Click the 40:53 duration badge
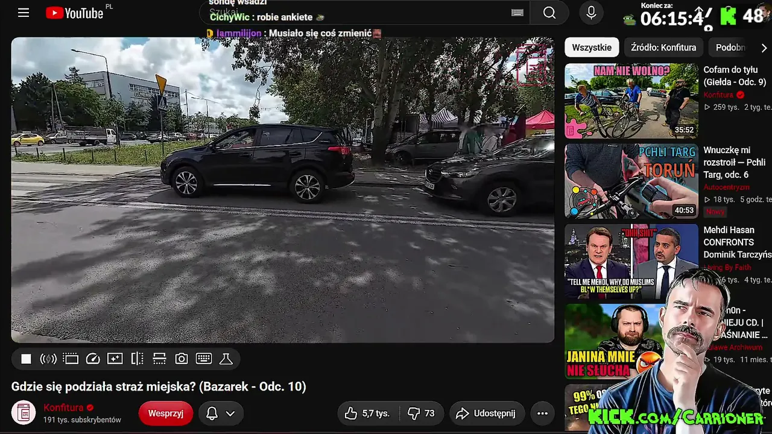Screen dimensions: 772x434 [x=684, y=210]
